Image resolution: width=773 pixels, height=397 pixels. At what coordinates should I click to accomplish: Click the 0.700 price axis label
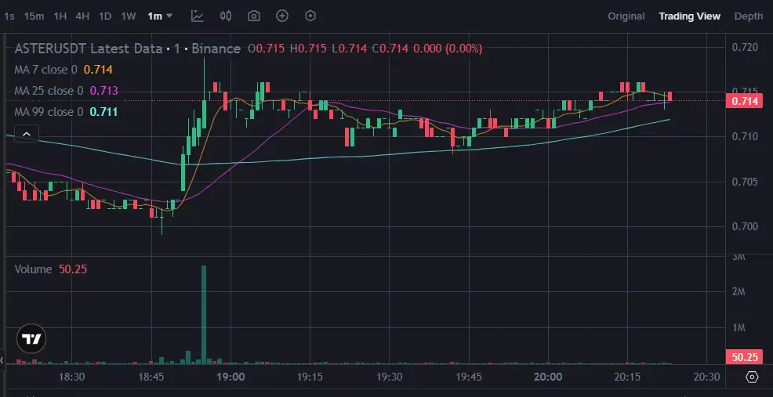745,226
